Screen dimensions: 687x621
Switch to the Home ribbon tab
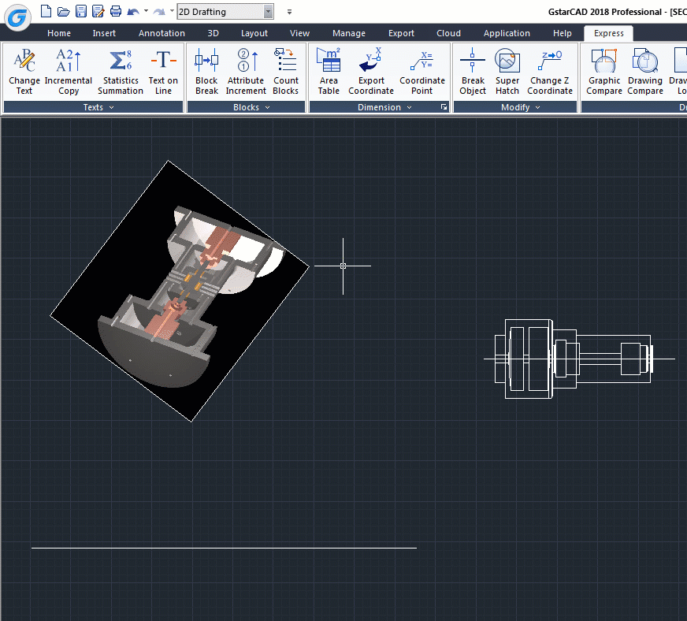tap(59, 33)
